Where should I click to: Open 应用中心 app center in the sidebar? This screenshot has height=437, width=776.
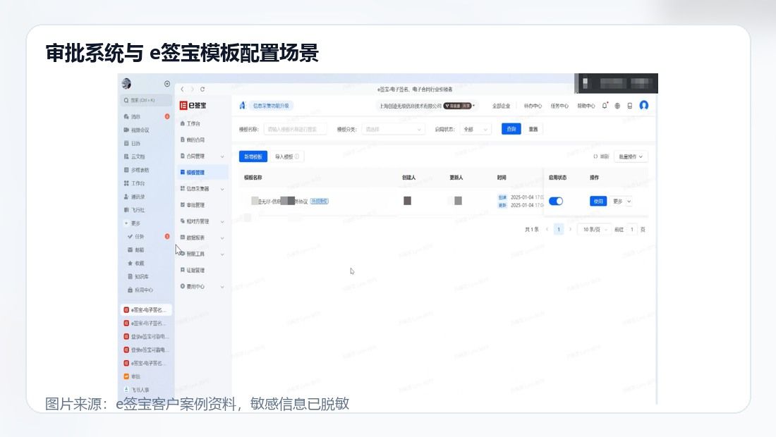(140, 290)
